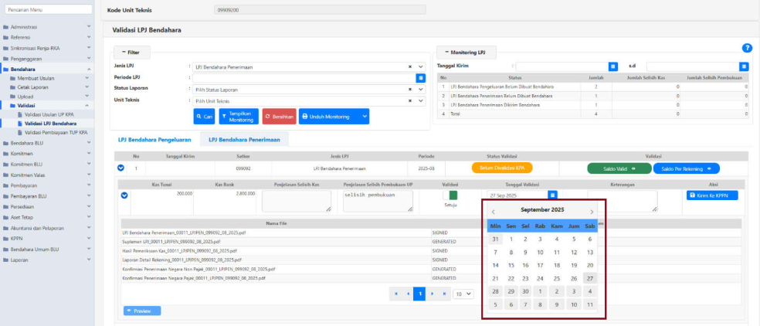The height and width of the screenshot is (326, 760).
Task: Click the Tanggal Kirim start date calendar icon
Action: [x=613, y=66]
